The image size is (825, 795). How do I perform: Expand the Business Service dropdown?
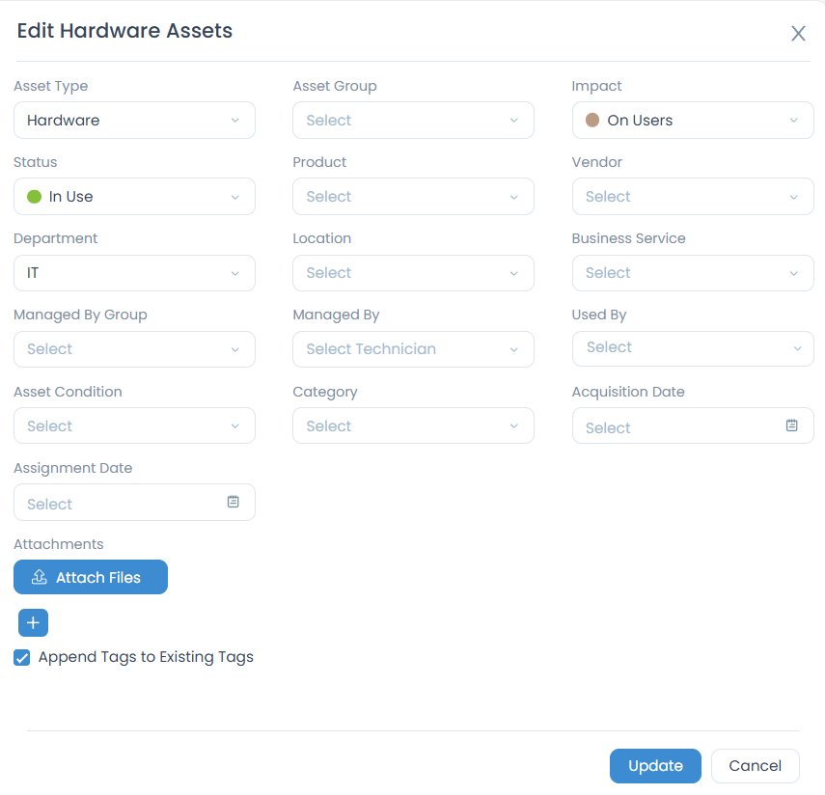click(692, 273)
